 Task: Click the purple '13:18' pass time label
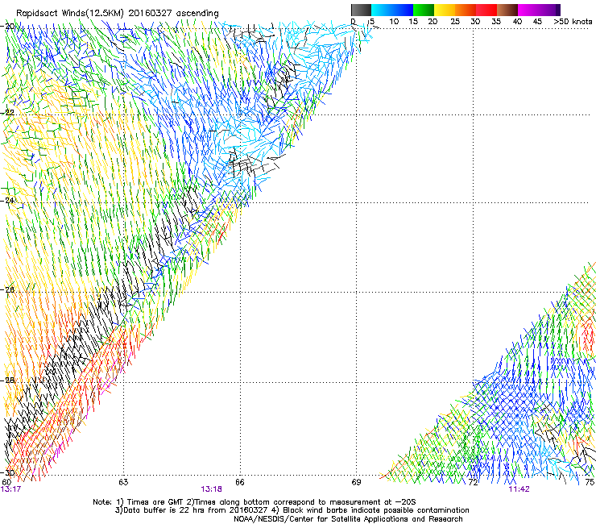click(211, 489)
